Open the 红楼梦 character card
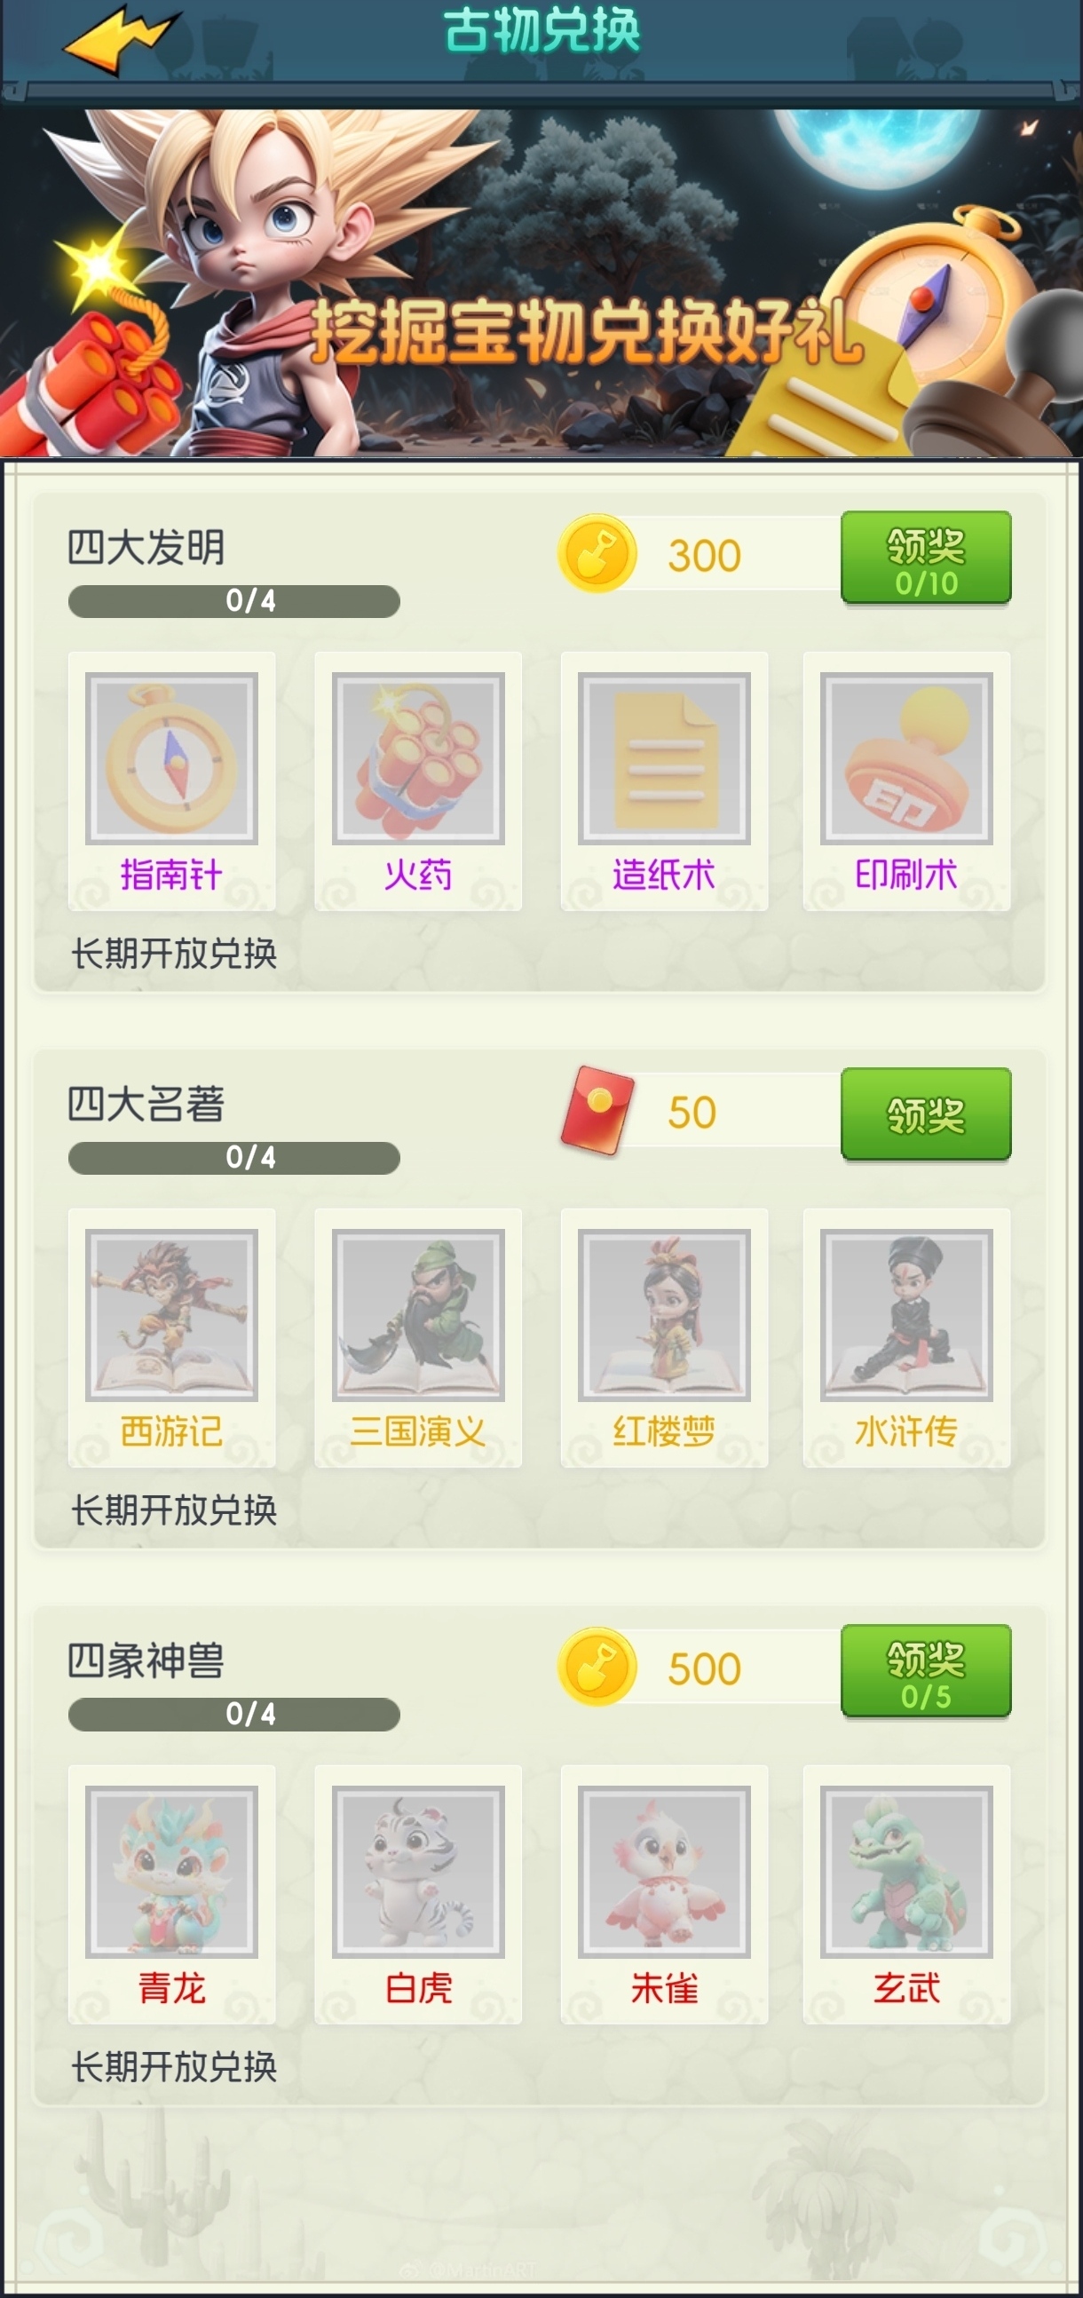 point(664,1338)
